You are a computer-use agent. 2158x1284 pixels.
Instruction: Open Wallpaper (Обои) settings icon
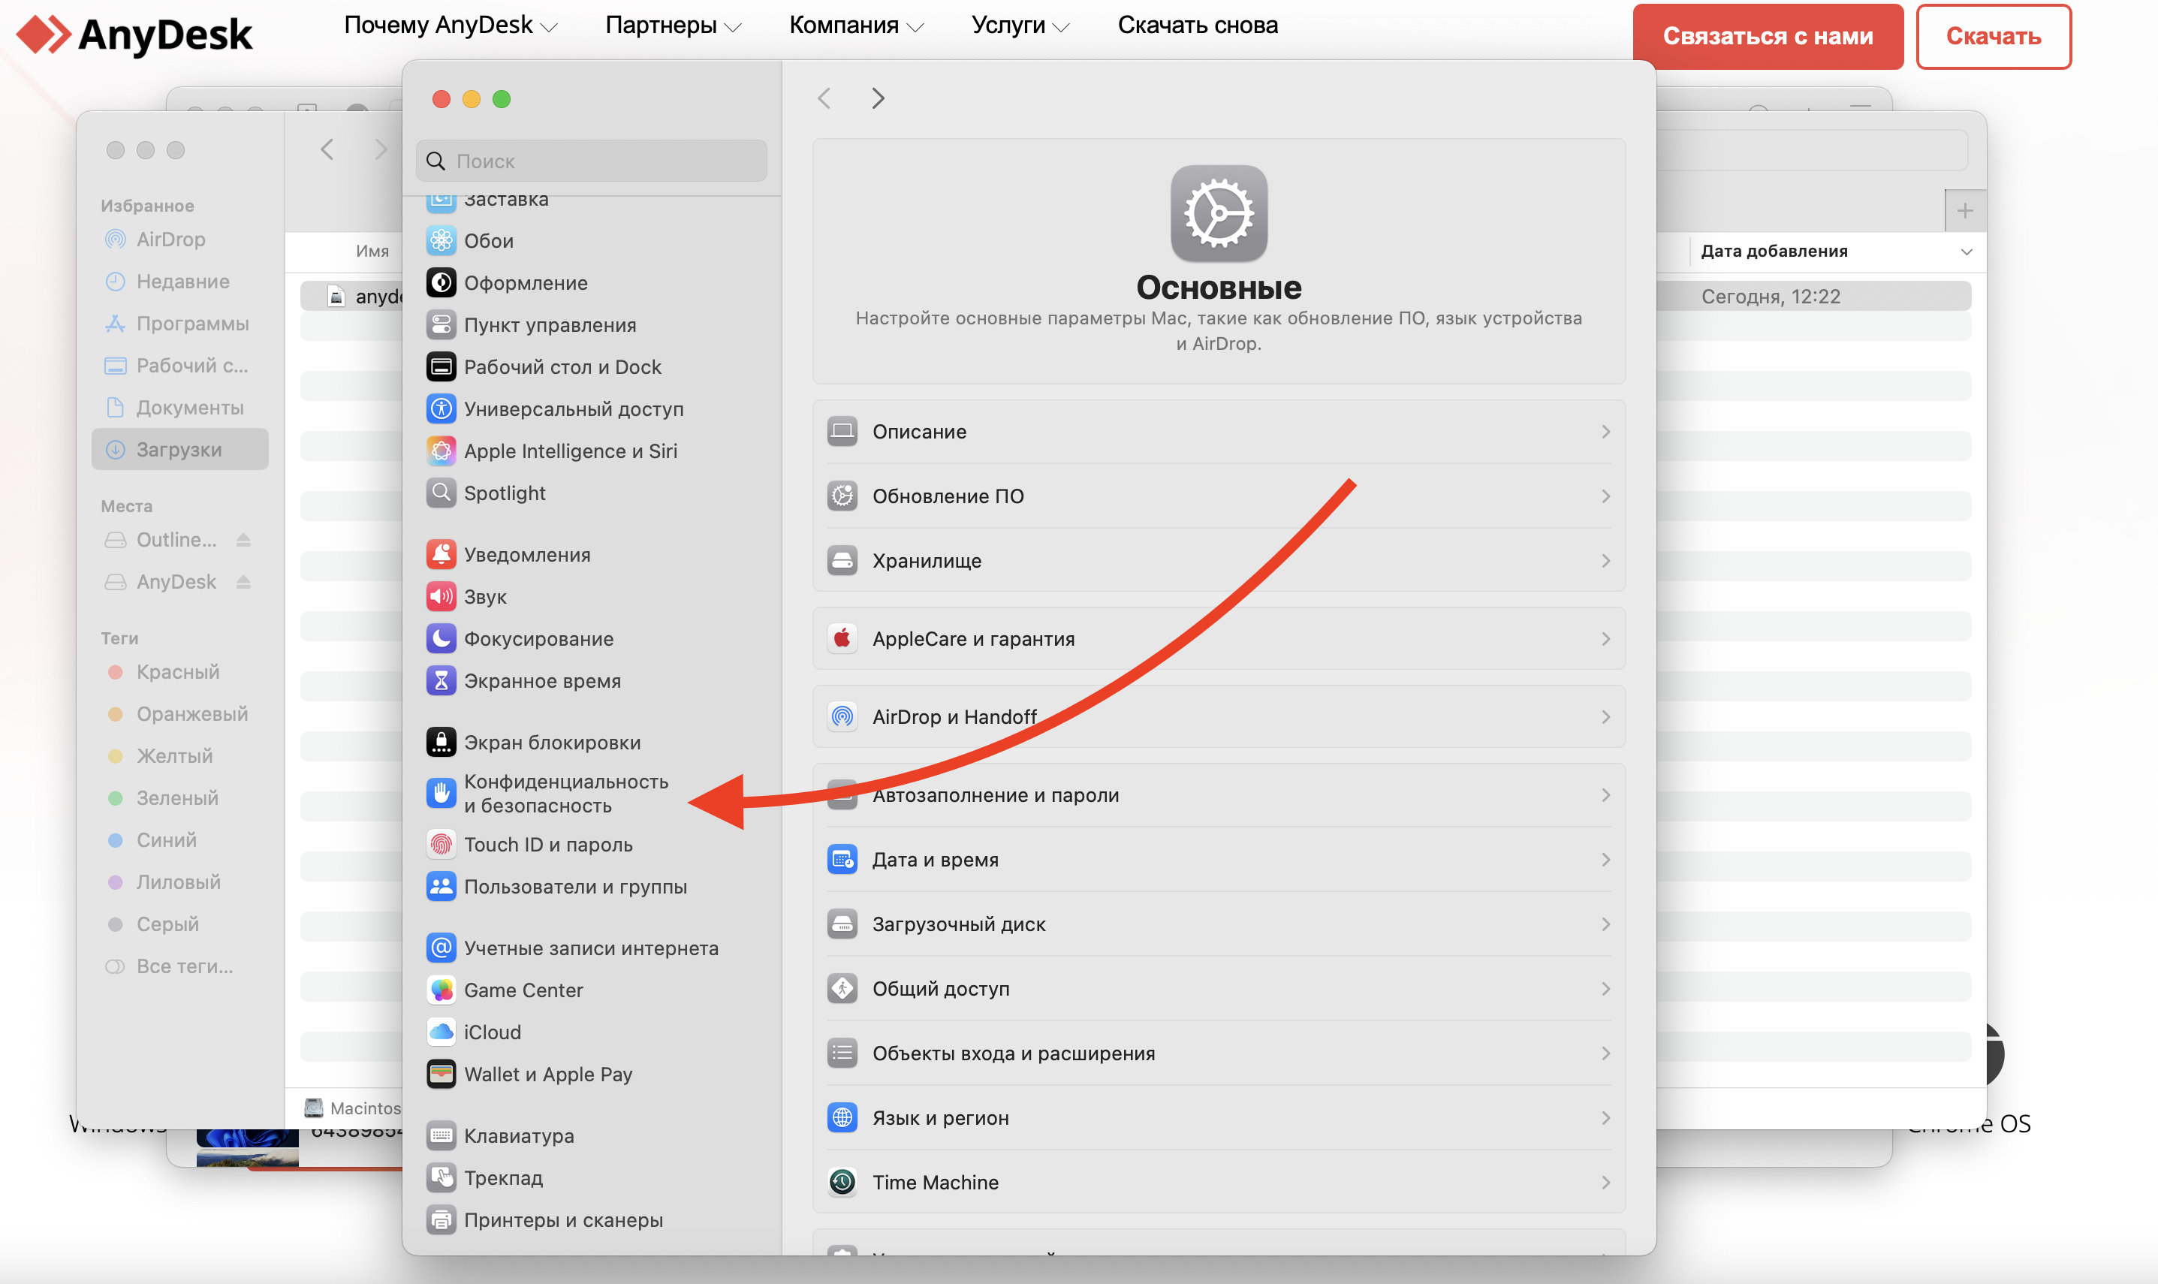[441, 240]
